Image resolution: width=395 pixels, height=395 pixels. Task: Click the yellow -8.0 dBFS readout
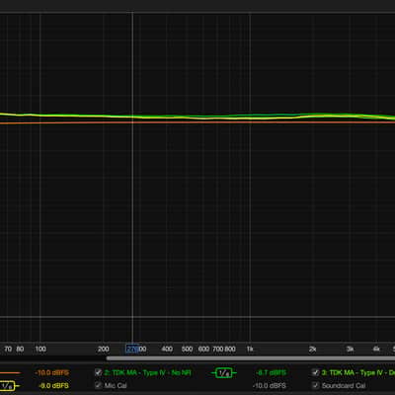(53, 385)
